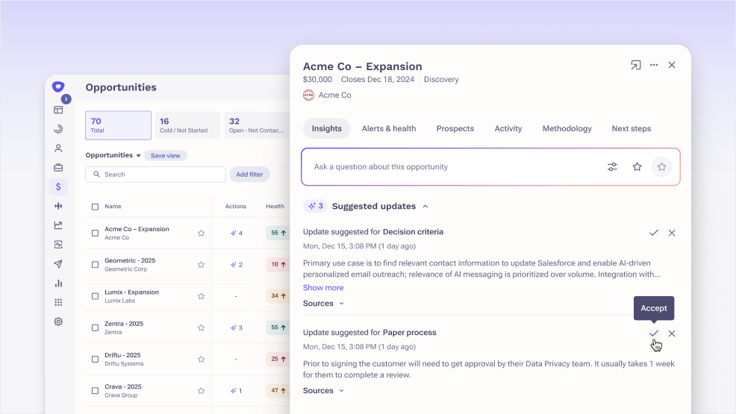
Task: Select the 70 Total filter card
Action: pyautogui.click(x=118, y=125)
